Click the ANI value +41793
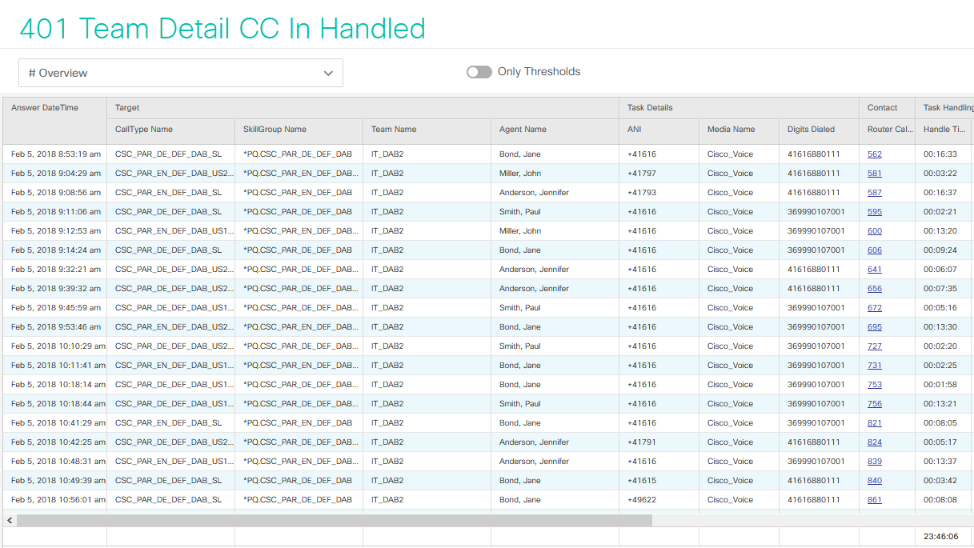The height and width of the screenshot is (548, 974). [642, 193]
